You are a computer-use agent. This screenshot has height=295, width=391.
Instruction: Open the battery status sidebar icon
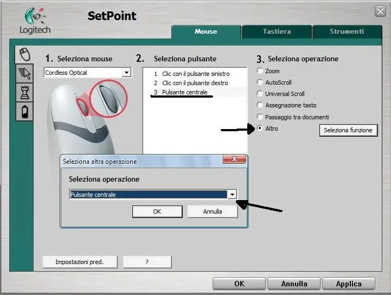coord(24,112)
